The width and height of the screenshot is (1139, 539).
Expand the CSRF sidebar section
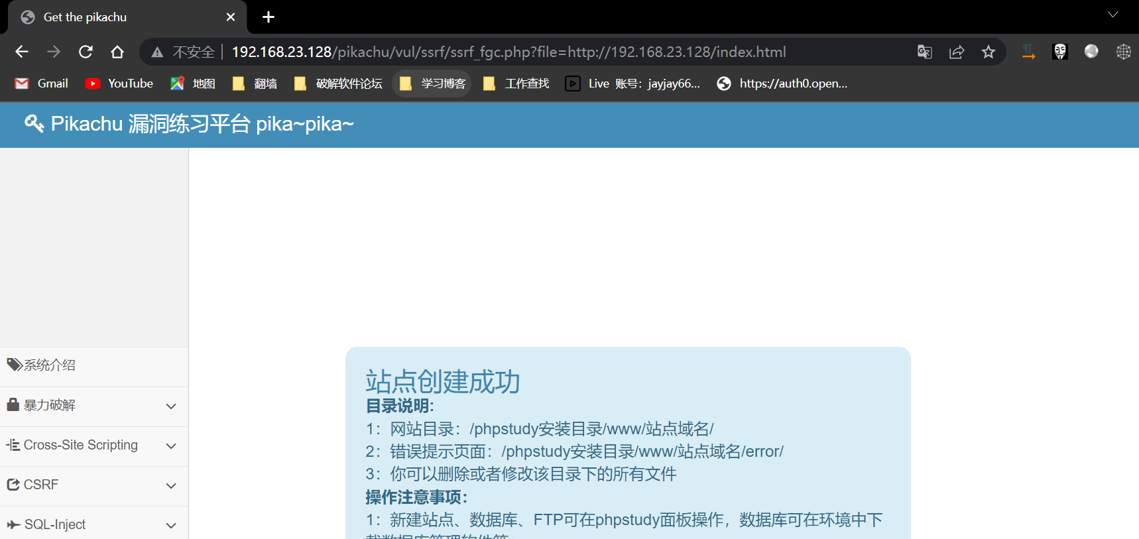93,485
